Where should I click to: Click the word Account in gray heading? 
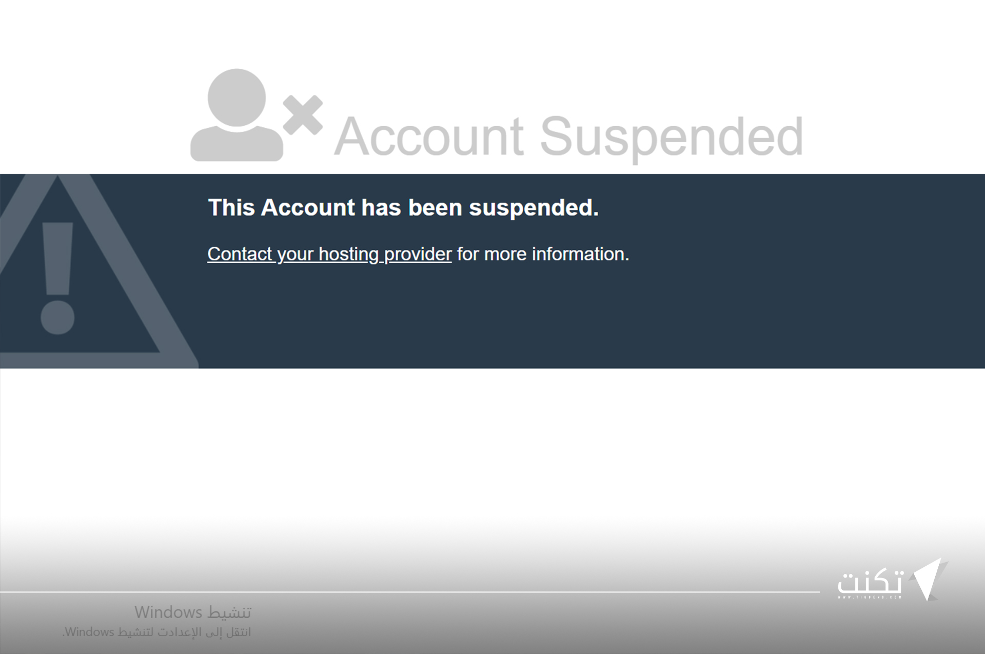point(429,136)
